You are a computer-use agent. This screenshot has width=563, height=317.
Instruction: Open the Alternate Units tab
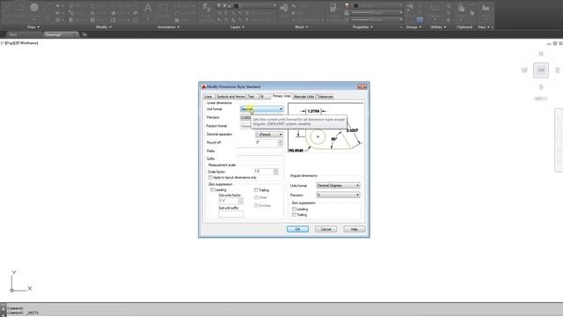click(303, 97)
